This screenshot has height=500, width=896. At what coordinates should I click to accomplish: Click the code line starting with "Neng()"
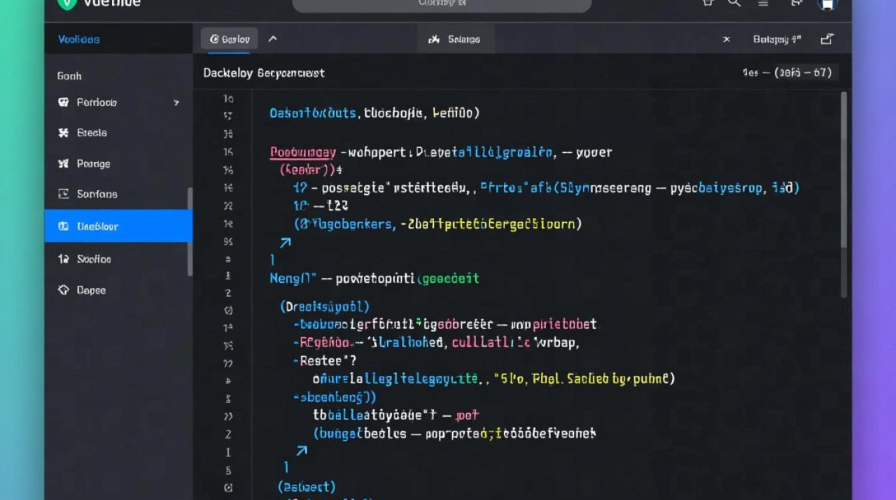(x=375, y=278)
